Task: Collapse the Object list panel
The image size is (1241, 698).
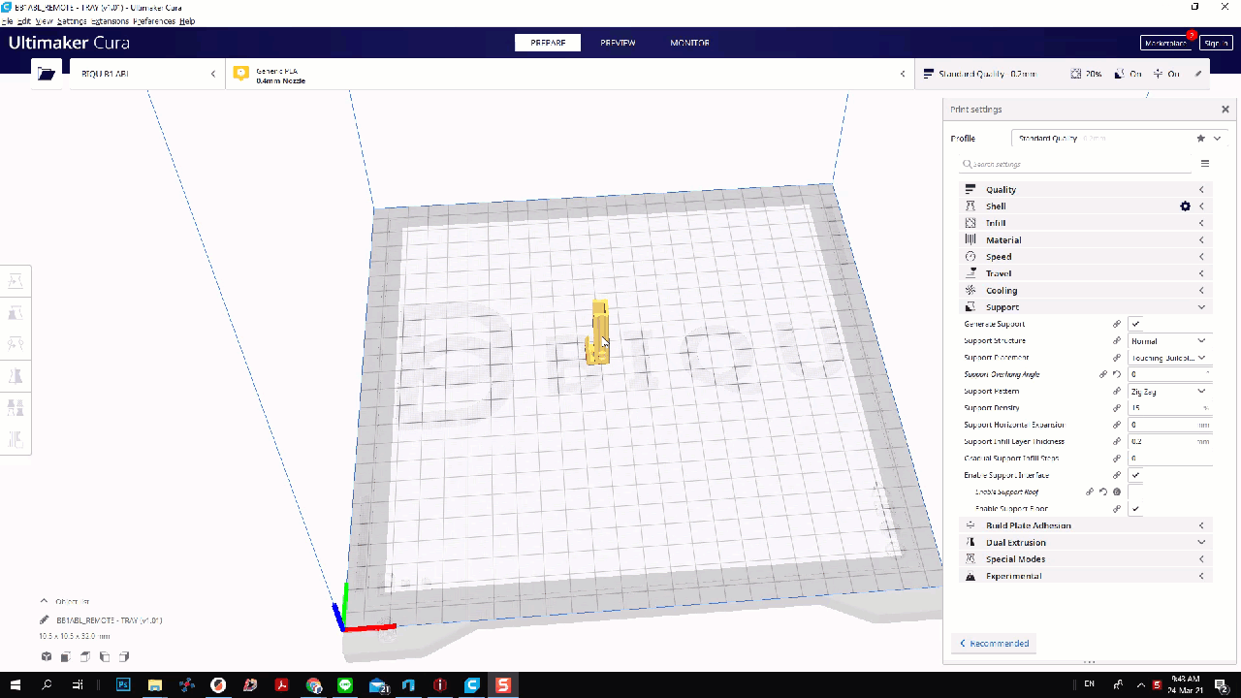Action: 44,601
